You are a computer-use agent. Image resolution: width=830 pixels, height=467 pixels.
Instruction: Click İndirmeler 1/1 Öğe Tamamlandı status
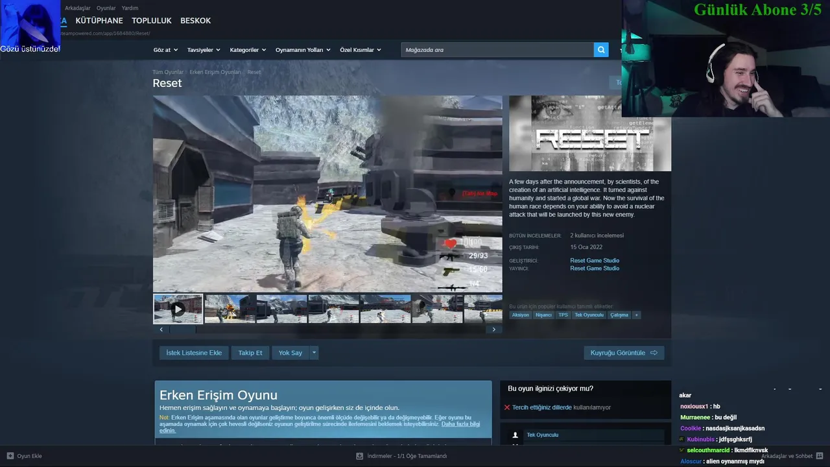[407, 456]
